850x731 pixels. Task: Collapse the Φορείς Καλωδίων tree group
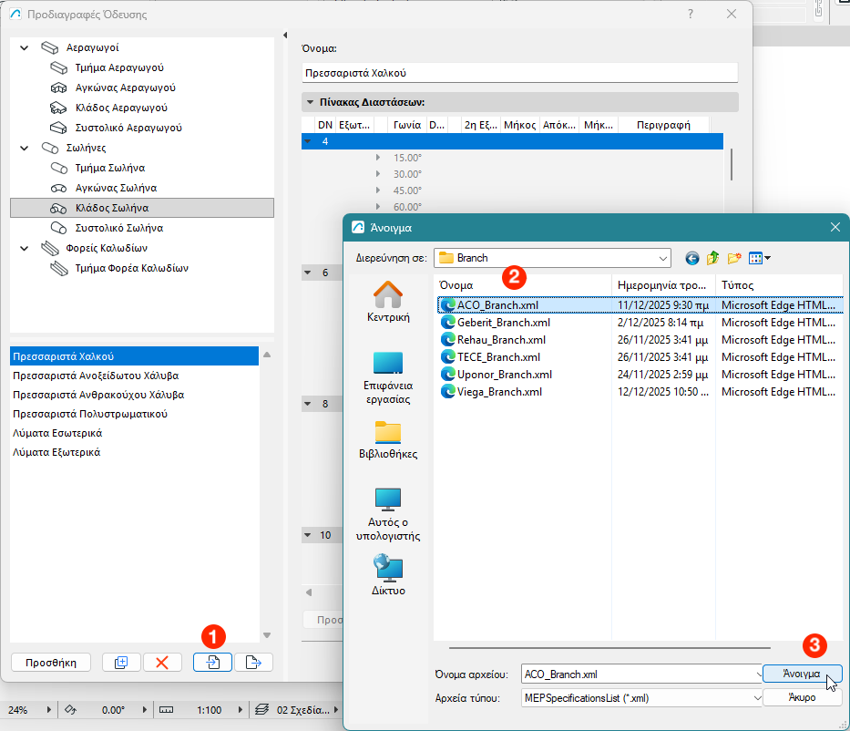click(x=25, y=248)
